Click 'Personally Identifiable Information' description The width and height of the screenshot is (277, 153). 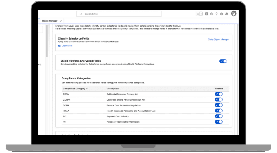(123, 122)
